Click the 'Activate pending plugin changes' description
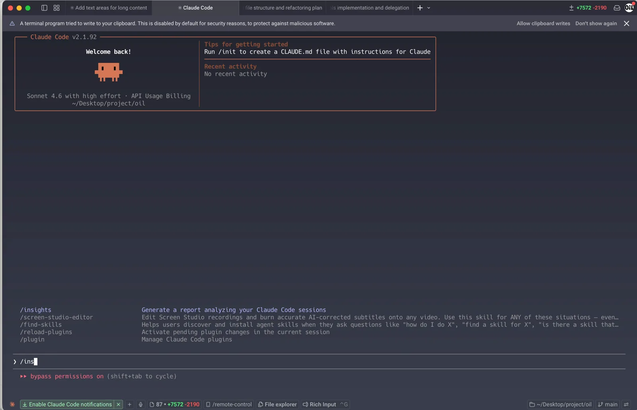This screenshot has height=410, width=637. (x=236, y=332)
